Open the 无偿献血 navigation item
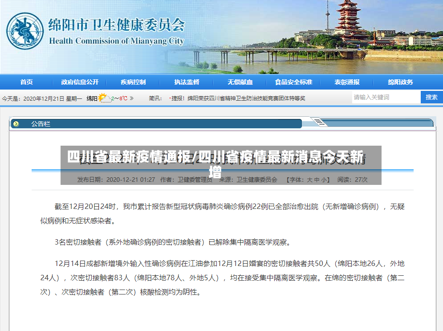 click(240, 82)
